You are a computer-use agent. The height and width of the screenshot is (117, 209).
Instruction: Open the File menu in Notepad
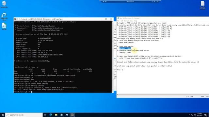pos(118,21)
